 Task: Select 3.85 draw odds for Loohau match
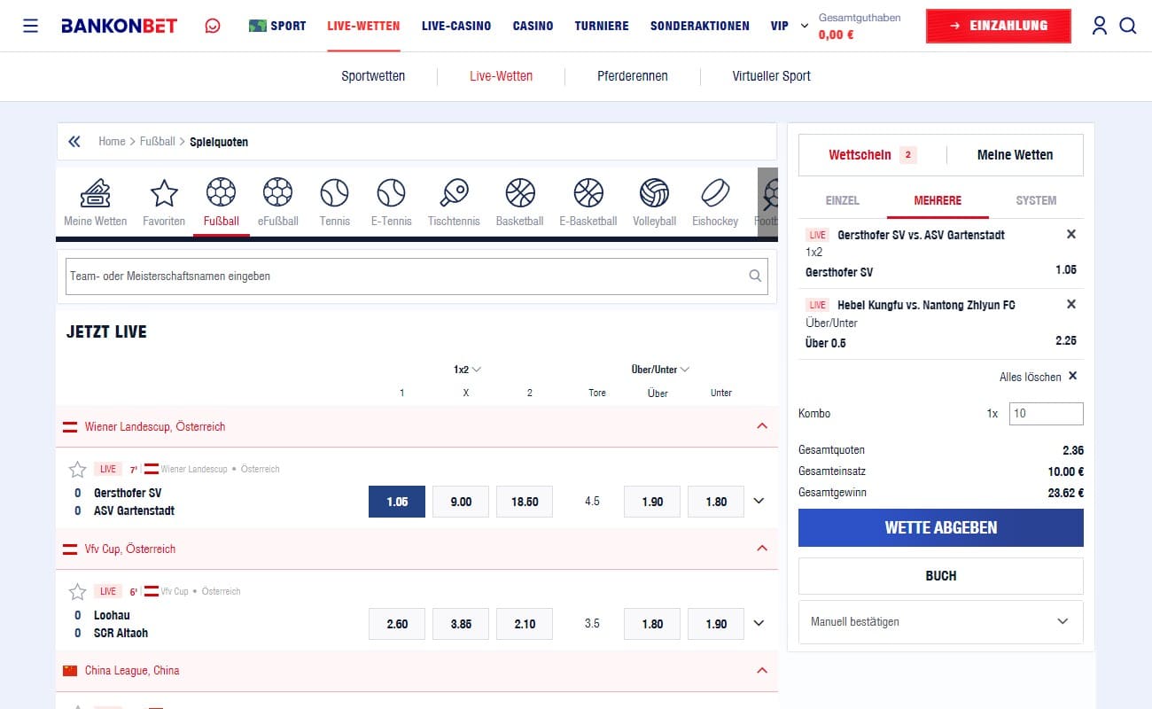pos(461,624)
